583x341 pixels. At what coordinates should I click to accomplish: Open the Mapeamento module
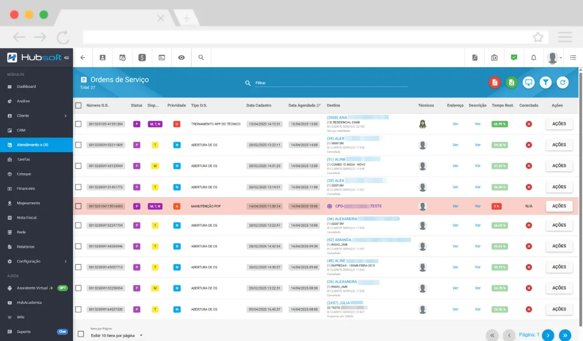[36, 203]
